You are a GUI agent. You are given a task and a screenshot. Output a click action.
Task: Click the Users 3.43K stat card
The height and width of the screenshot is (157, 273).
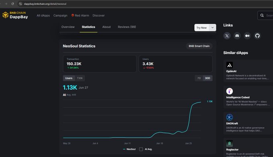point(175,64)
